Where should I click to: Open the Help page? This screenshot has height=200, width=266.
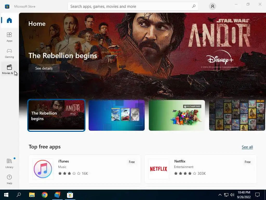pyautogui.click(x=9, y=179)
